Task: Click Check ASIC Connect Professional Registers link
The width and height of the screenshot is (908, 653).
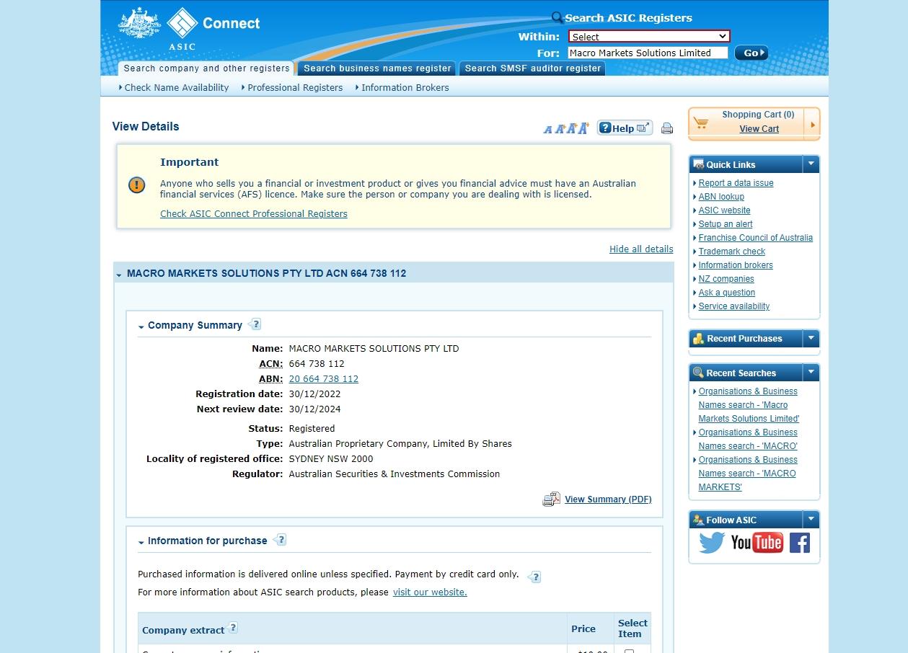Action: [x=254, y=213]
